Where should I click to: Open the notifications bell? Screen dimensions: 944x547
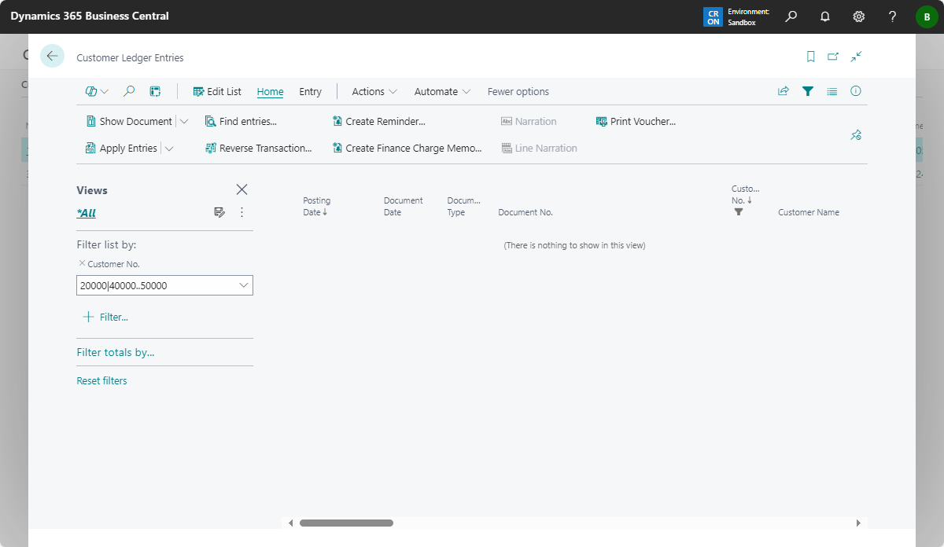click(825, 17)
